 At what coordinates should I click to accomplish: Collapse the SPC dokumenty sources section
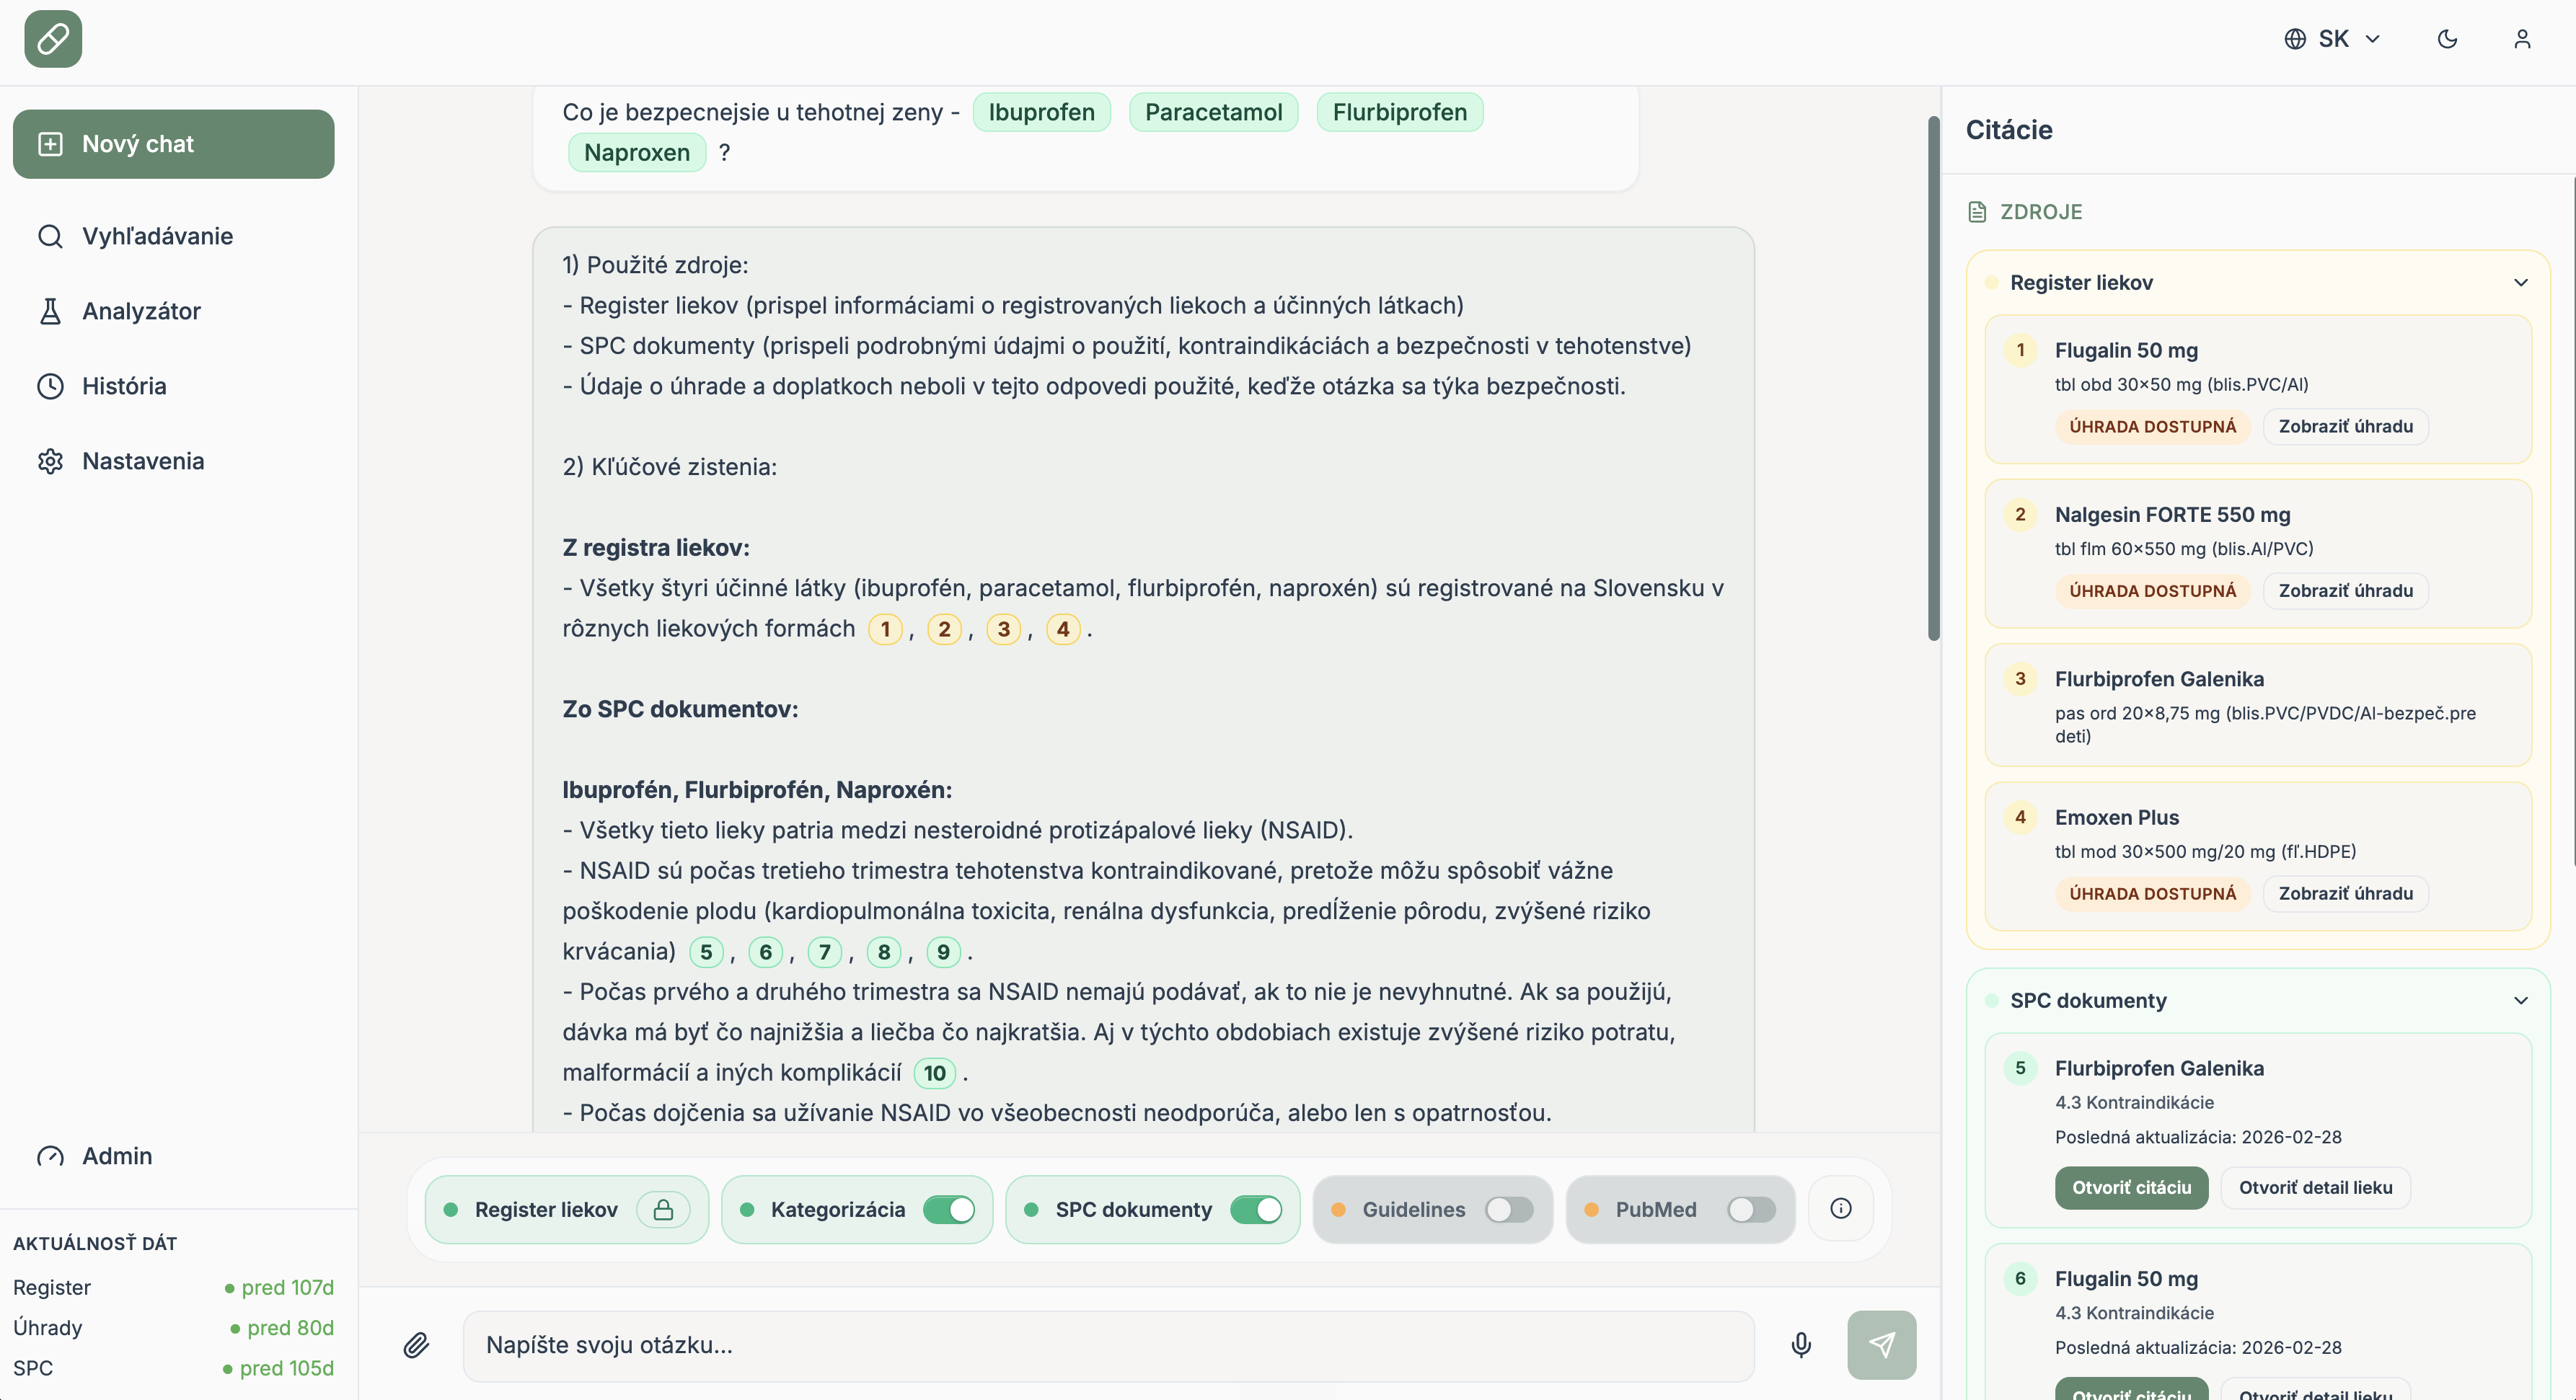[2520, 1001]
